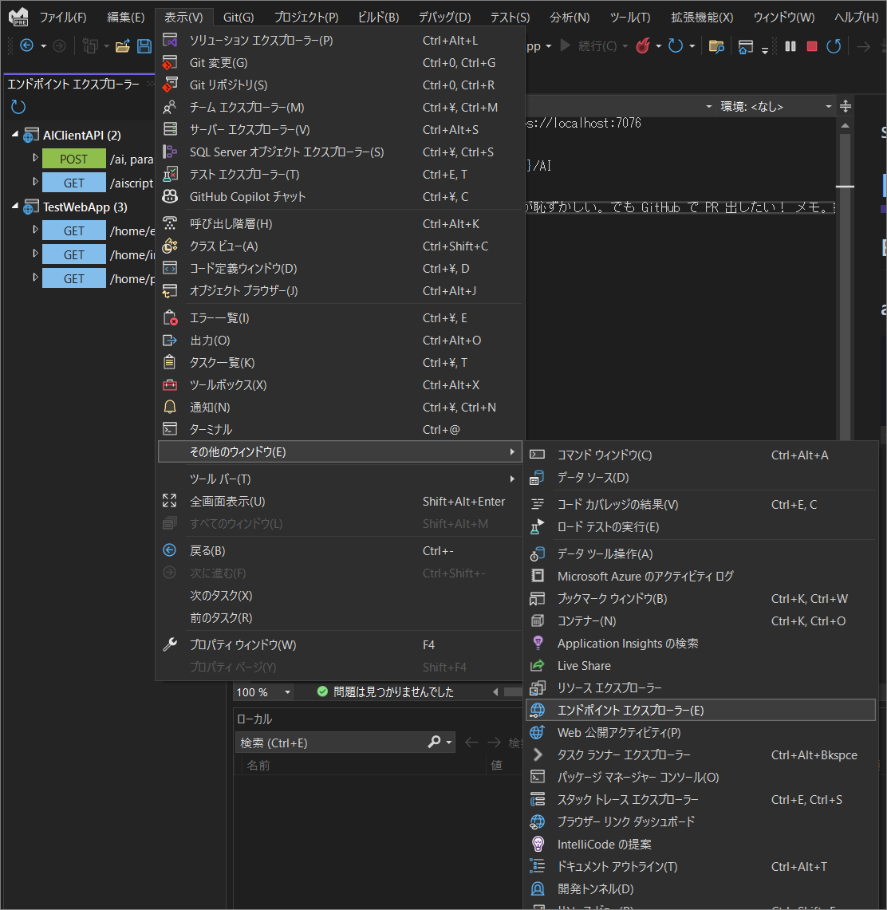
Task: Click the 全画面表示 expand icon
Action: pyautogui.click(x=170, y=501)
